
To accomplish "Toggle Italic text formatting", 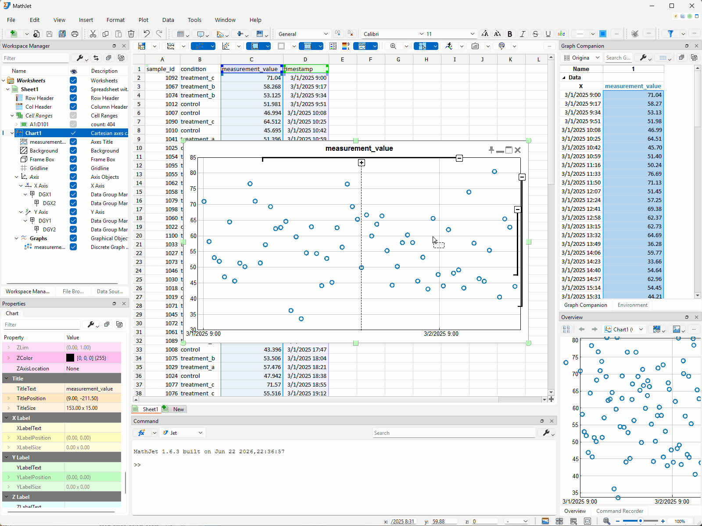I will tap(523, 34).
